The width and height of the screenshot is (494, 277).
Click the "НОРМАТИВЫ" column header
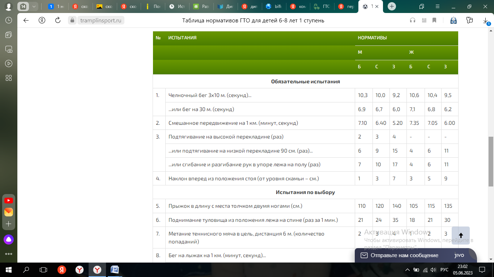click(x=372, y=38)
